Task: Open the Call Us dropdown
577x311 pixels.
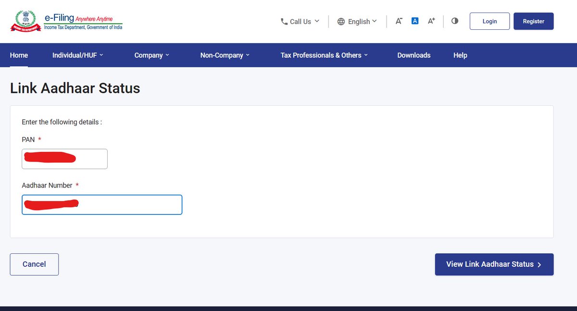Action: coord(300,21)
